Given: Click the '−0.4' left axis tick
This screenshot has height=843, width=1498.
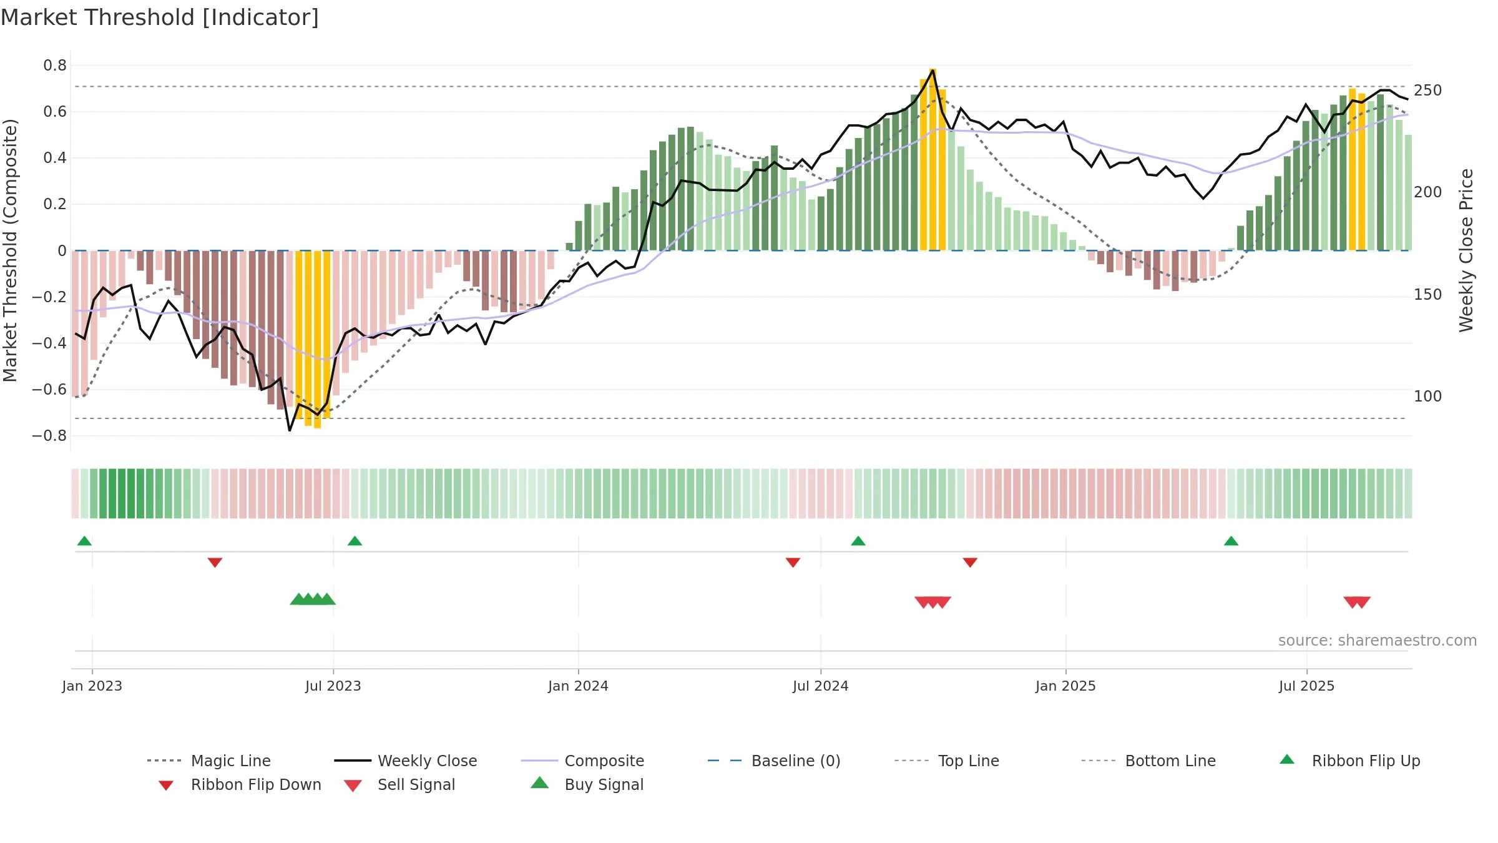Looking at the screenshot, I should pos(49,343).
